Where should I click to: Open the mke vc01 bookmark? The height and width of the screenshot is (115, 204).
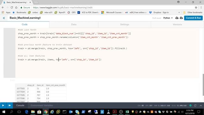pos(46,12)
